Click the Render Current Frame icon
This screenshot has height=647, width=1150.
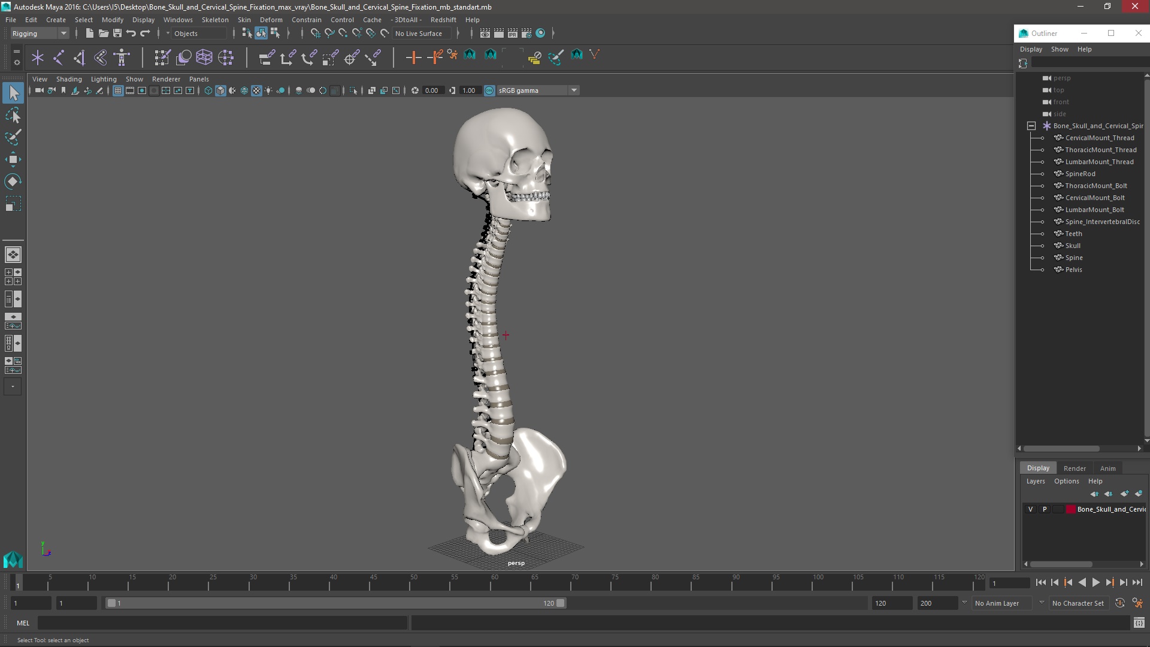tap(499, 34)
